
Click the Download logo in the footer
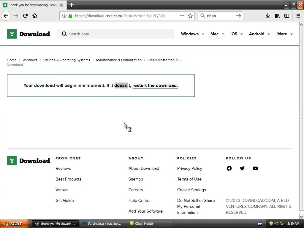pyautogui.click(x=28, y=161)
